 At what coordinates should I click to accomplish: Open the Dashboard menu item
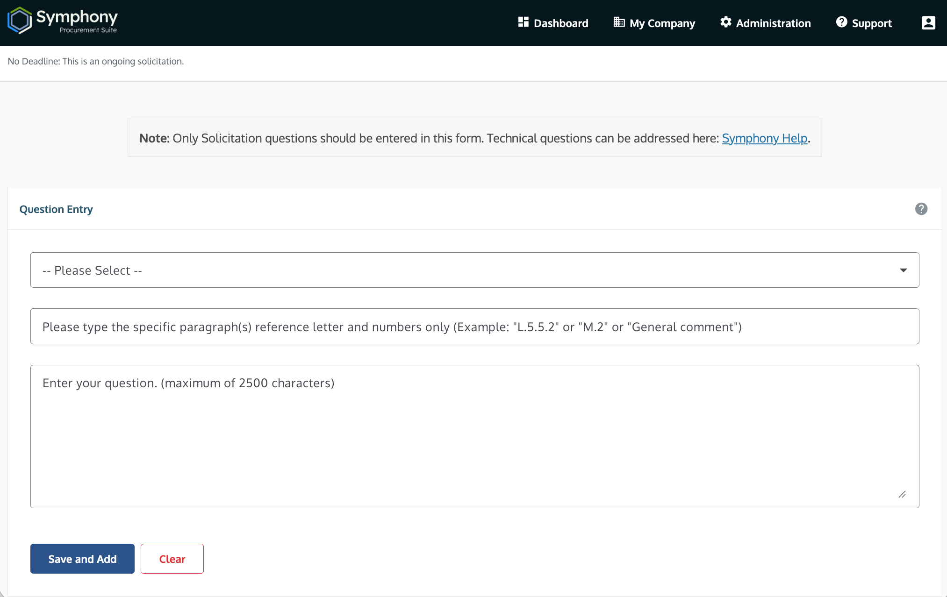coord(553,23)
